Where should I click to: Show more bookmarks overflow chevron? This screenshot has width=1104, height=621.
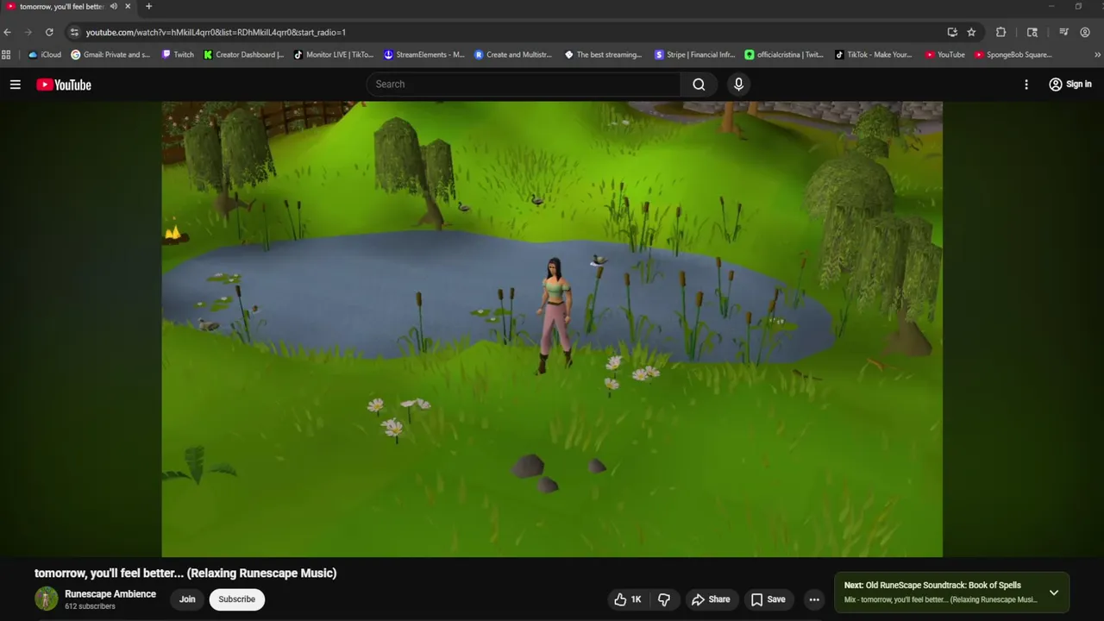pyautogui.click(x=1097, y=54)
